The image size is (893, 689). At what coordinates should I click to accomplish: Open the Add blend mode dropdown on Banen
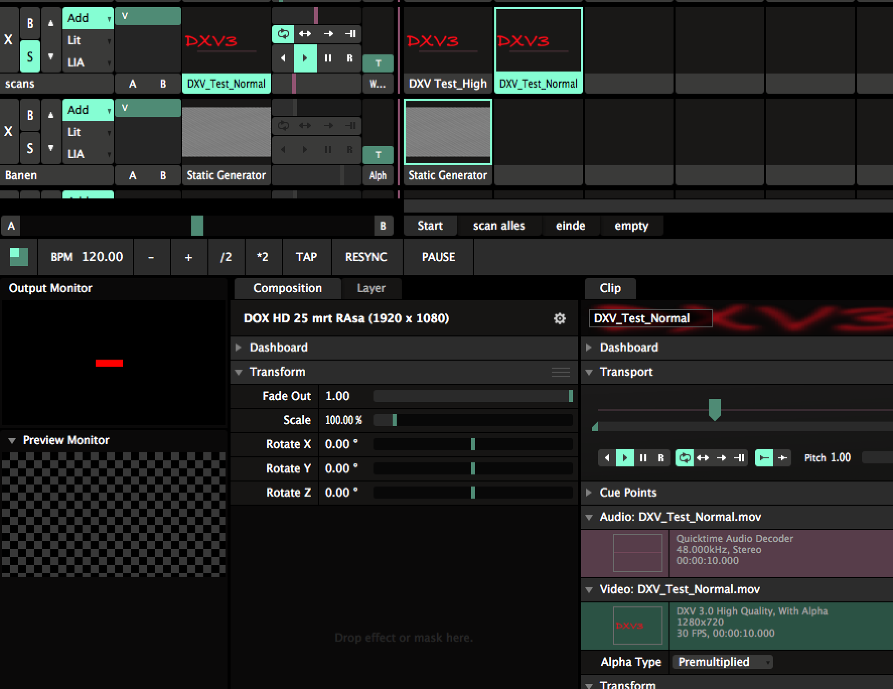88,110
